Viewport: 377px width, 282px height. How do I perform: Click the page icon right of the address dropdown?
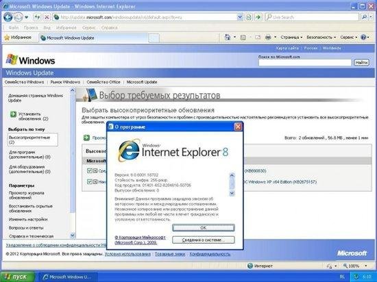click(x=249, y=17)
